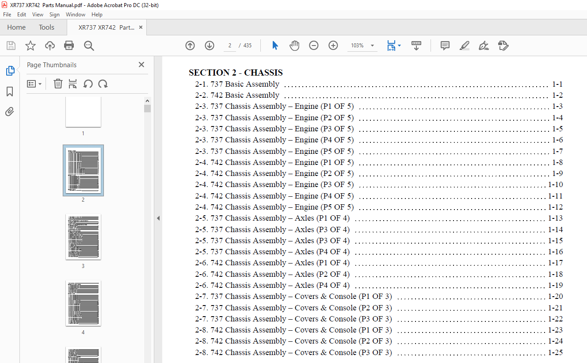The width and height of the screenshot is (587, 363).
Task: Open the Page Thumbnails panel icon
Action: tap(10, 71)
